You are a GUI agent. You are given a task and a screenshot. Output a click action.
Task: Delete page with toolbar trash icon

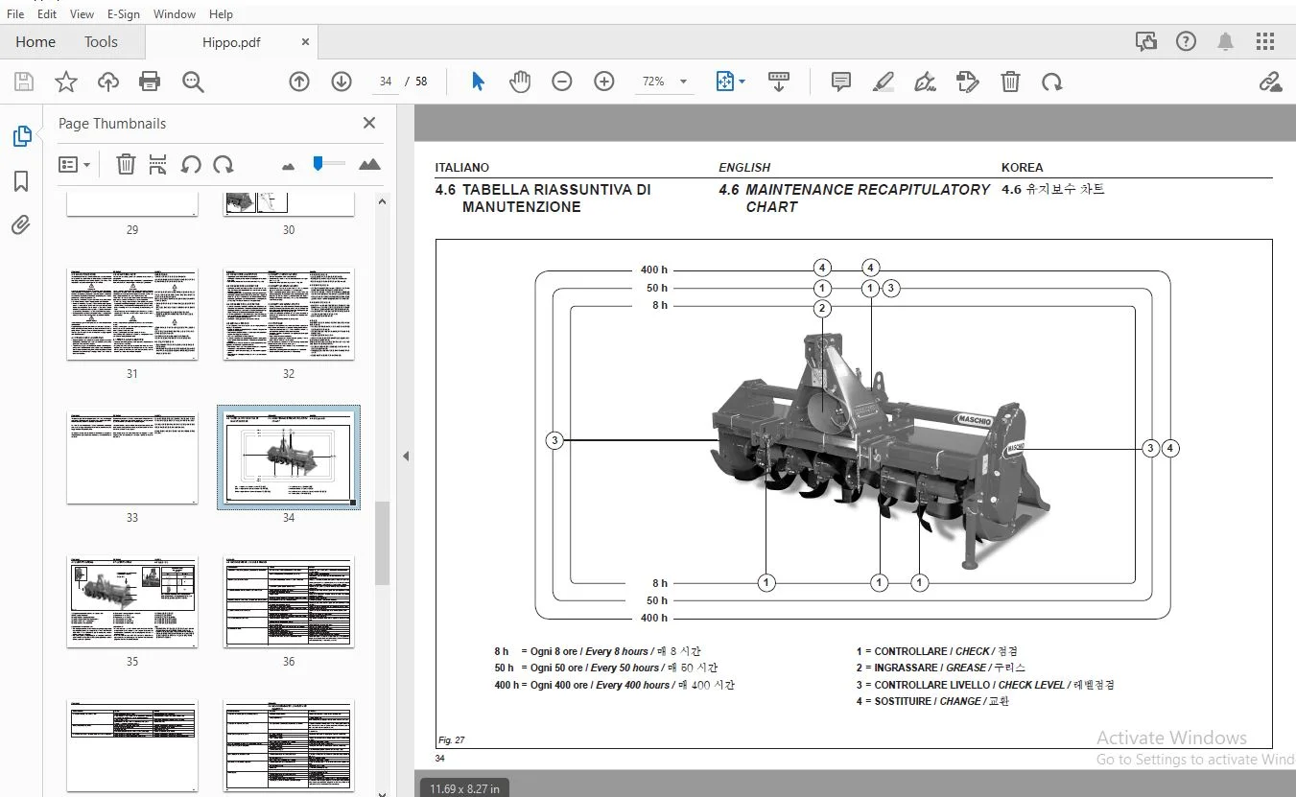pos(1010,82)
